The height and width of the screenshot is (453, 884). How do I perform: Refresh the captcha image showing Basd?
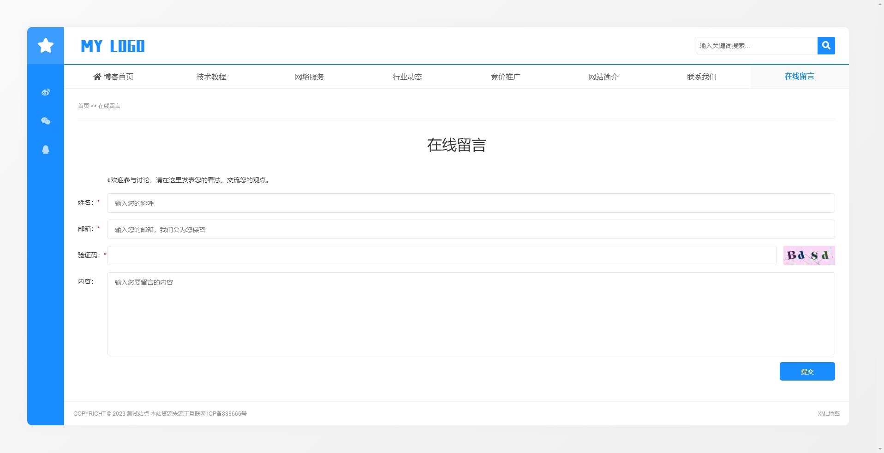point(809,255)
